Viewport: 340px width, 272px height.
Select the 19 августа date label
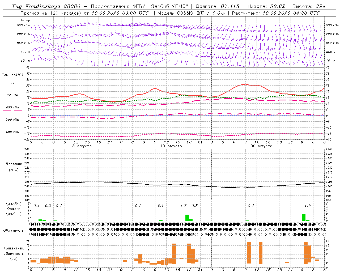[x=171, y=146]
